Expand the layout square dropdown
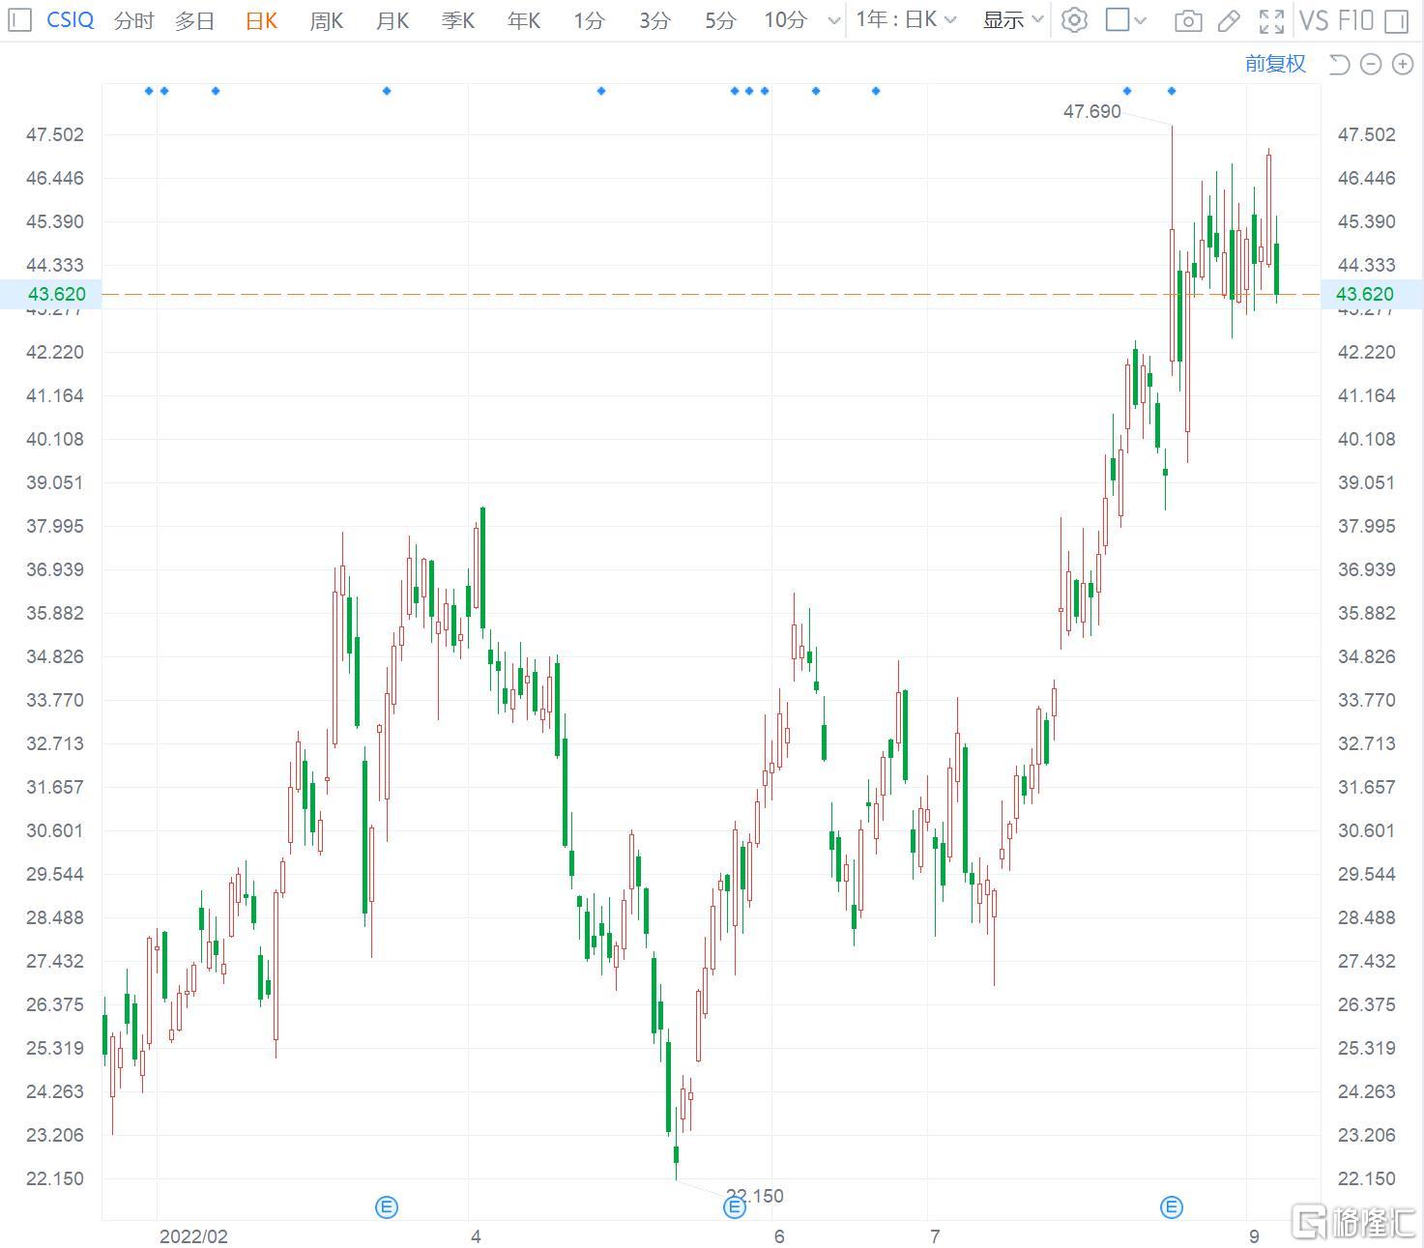The width and height of the screenshot is (1424, 1248). click(1126, 20)
